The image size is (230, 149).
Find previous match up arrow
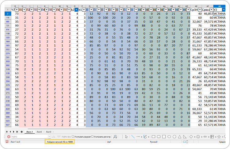tap(54, 137)
